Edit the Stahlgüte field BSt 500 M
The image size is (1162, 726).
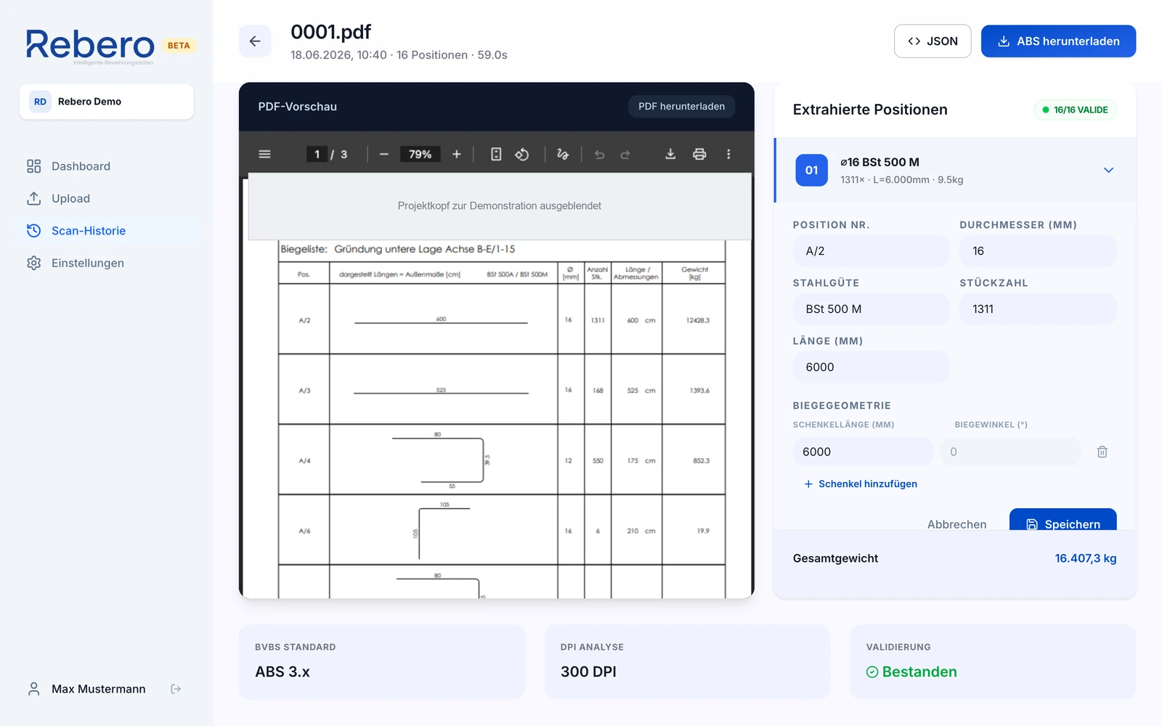tap(871, 309)
